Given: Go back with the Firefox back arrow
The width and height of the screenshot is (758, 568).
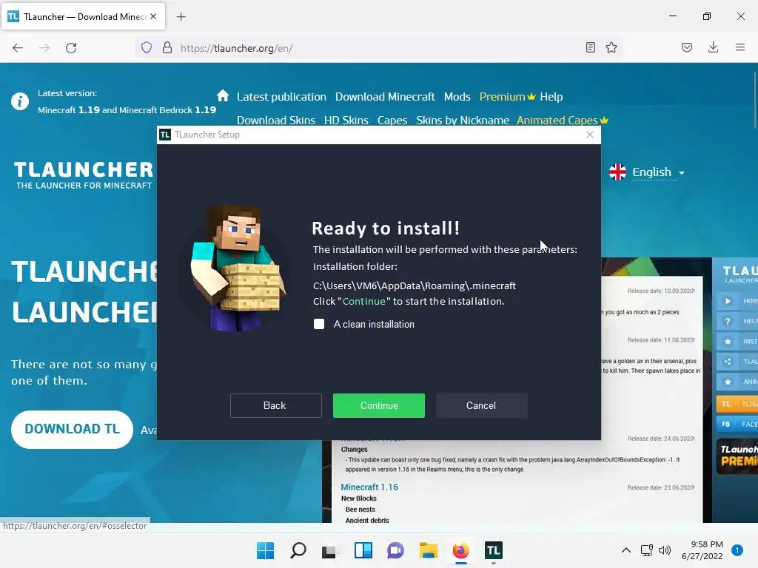Looking at the screenshot, I should click(18, 48).
